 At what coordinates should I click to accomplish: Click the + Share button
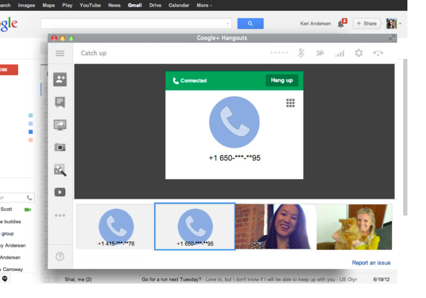366,23
